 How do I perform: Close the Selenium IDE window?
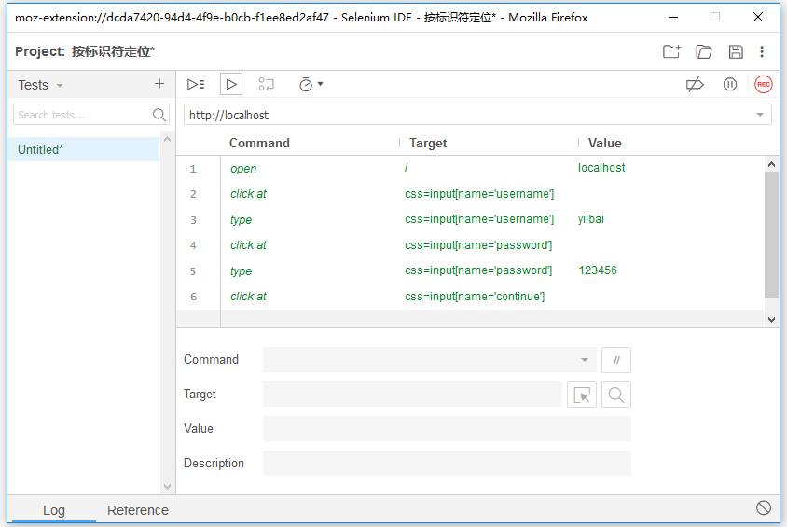(758, 18)
